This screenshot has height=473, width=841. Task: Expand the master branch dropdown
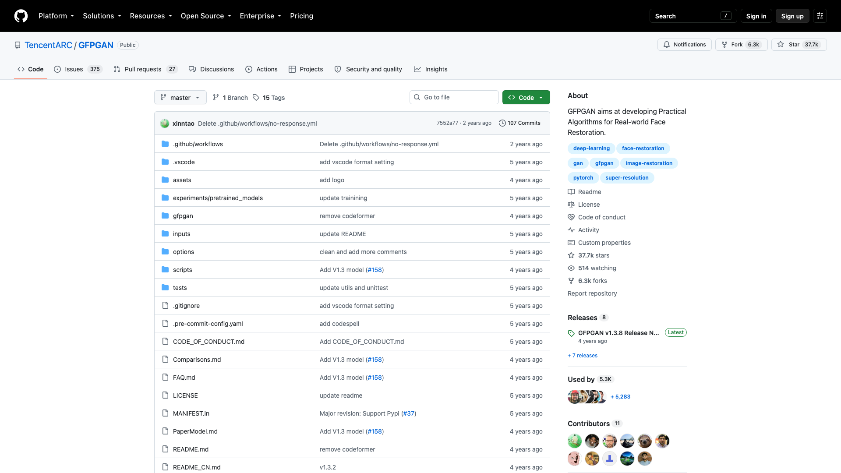(x=180, y=98)
